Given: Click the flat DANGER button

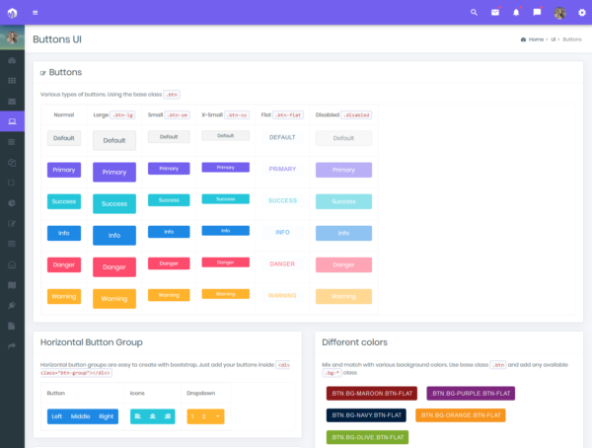Looking at the screenshot, I should click(282, 264).
